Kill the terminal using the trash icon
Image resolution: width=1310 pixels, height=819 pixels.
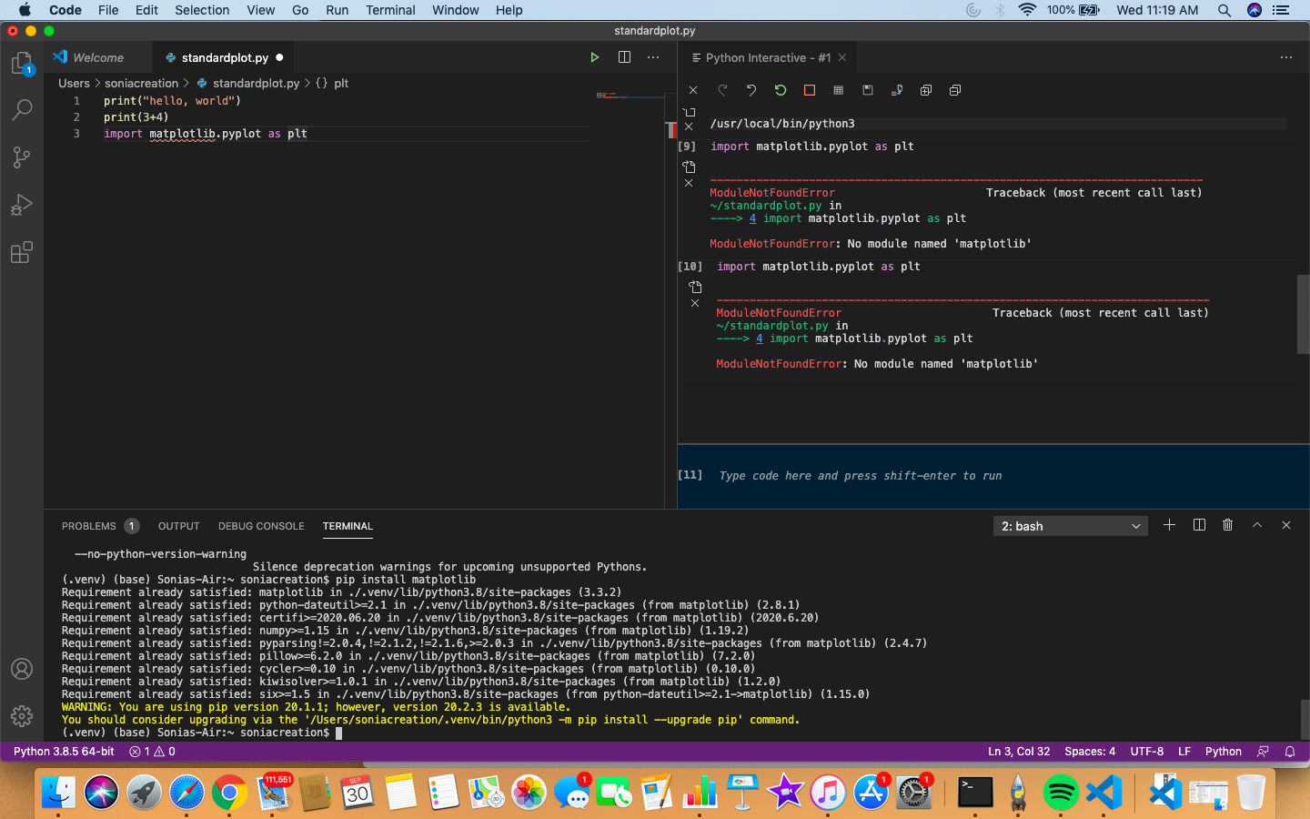[x=1227, y=525]
